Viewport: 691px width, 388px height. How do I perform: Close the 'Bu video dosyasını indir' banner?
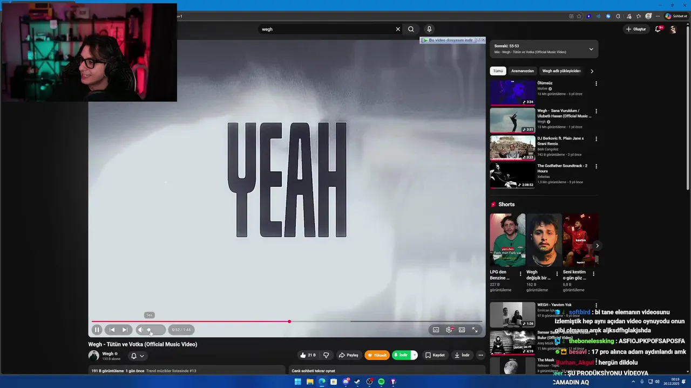coord(482,40)
